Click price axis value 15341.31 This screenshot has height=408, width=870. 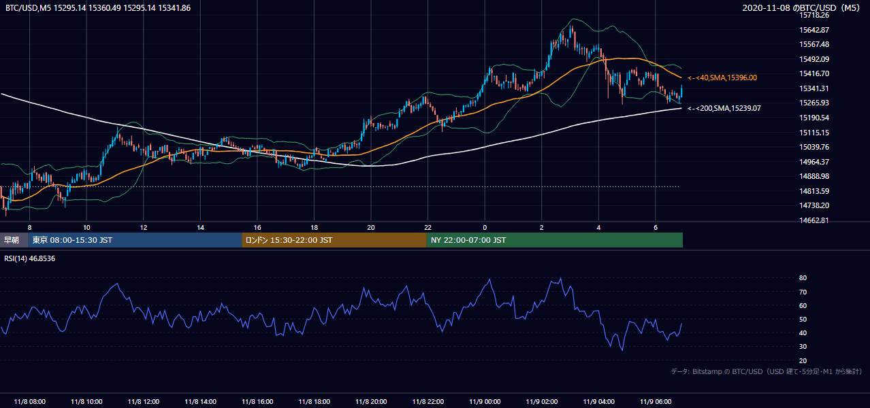pos(814,88)
